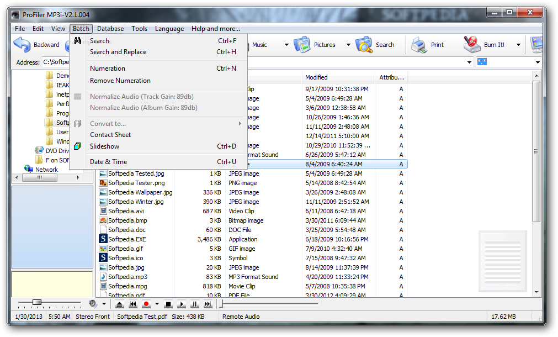Click the icon of Softpedia.avi
Screen dimensions: 558x337
coord(103,211)
